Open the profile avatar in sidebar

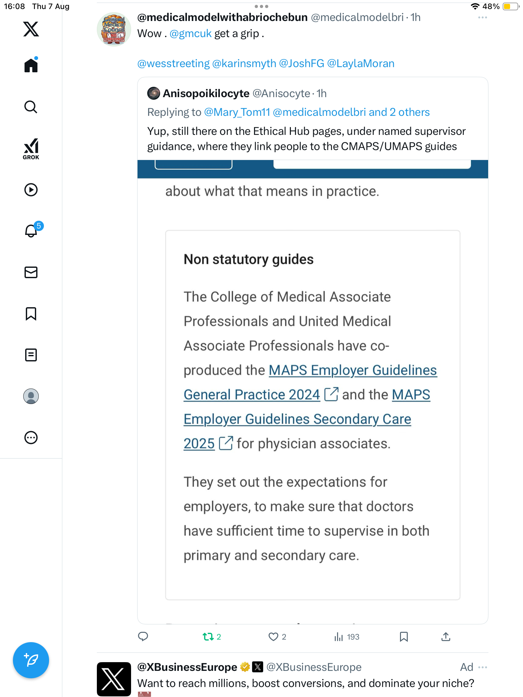(31, 396)
